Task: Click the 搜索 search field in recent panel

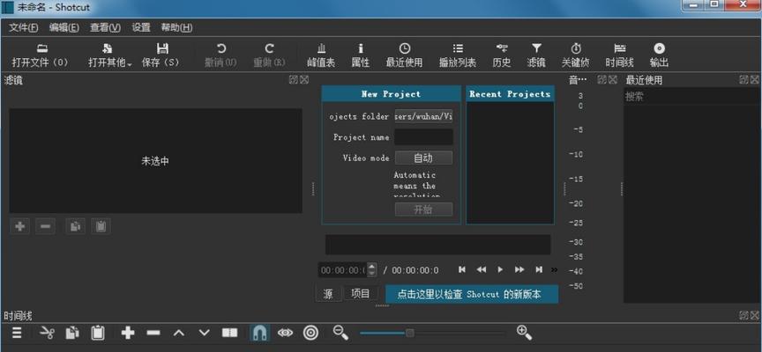Action: pos(690,97)
